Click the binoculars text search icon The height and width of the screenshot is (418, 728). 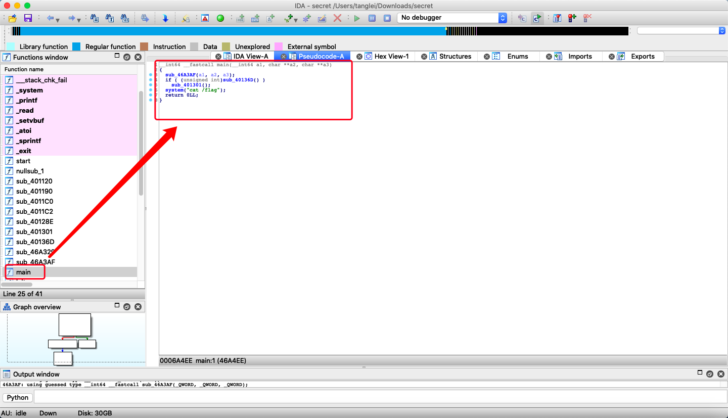110,18
